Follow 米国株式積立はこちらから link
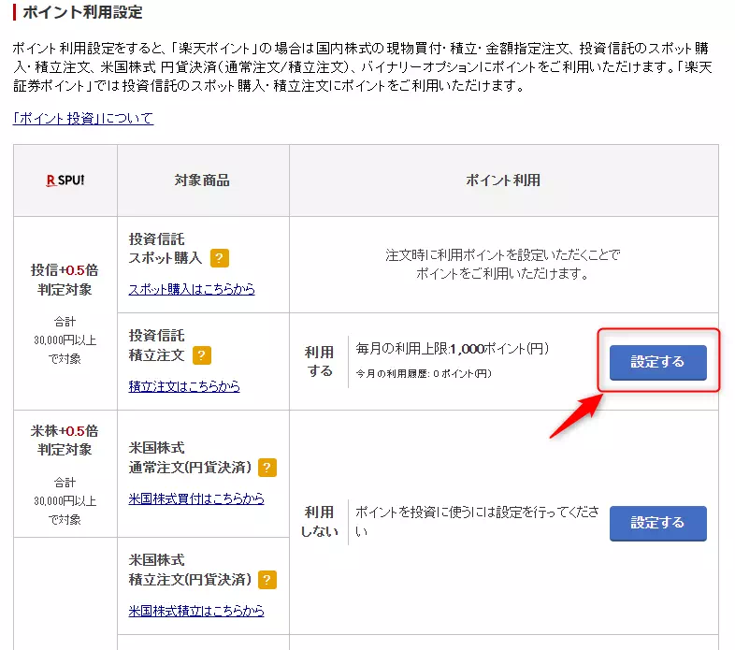 [x=196, y=611]
